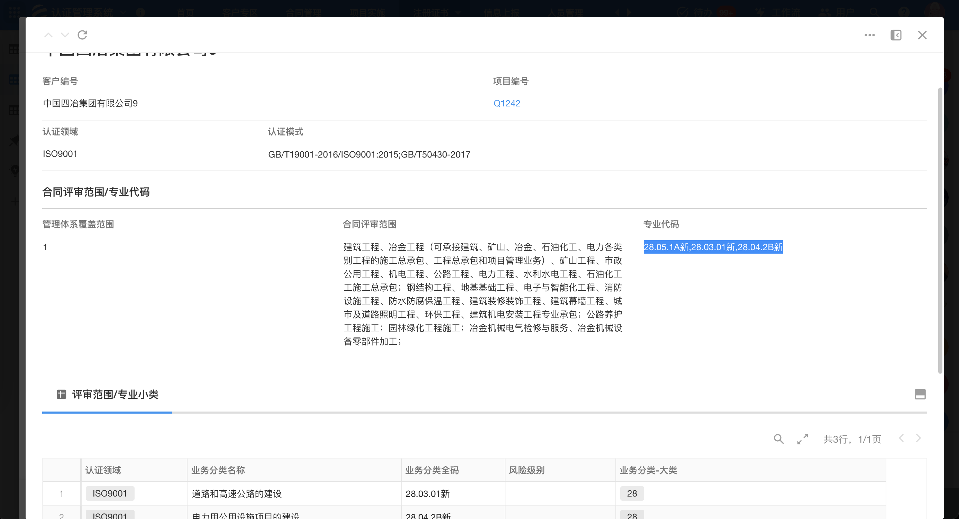
Task: Go to previous record with the up arrow
Action: (48, 35)
